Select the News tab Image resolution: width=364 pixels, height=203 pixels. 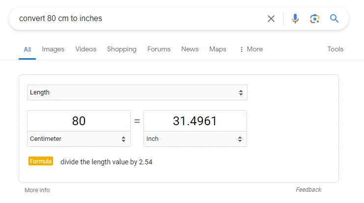[190, 49]
